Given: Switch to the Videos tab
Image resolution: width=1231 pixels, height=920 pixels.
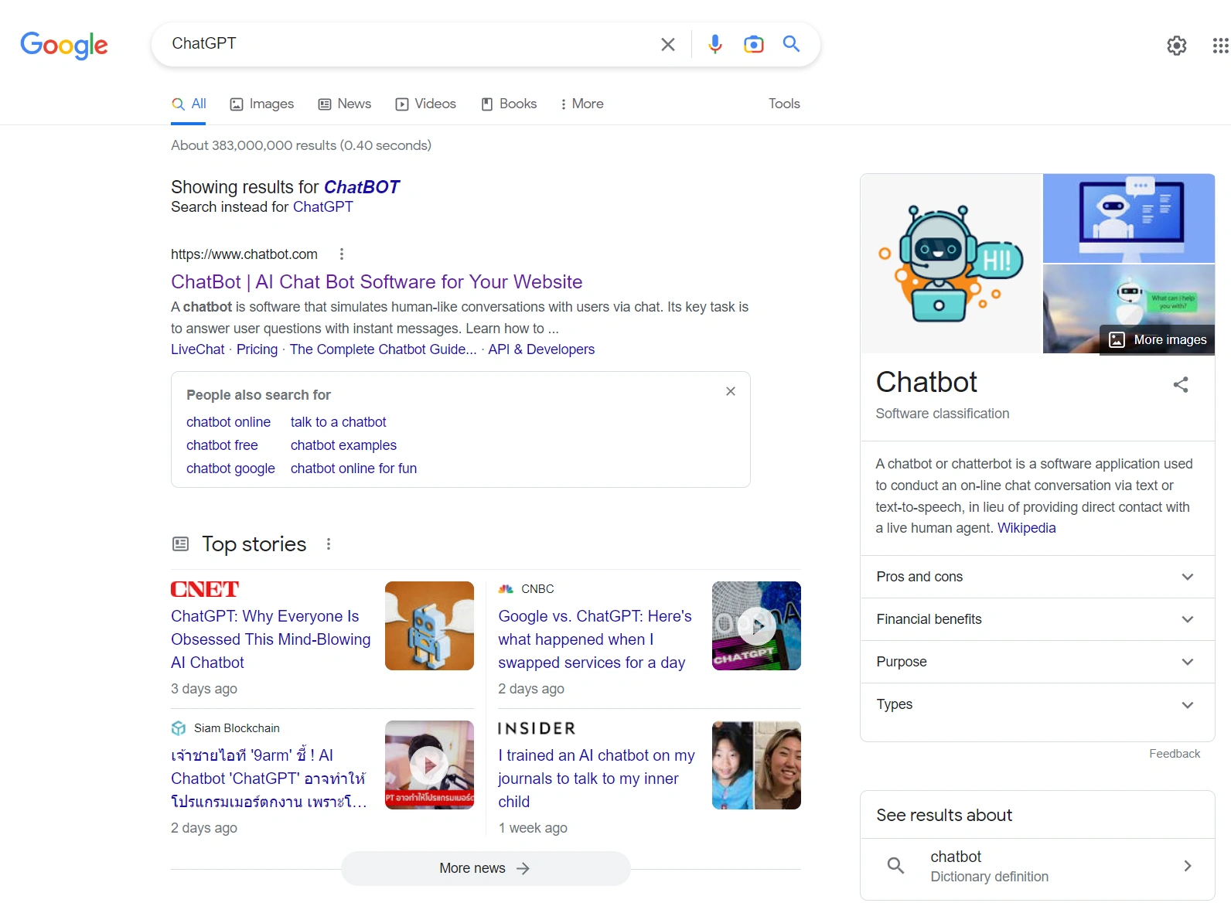Looking at the screenshot, I should [426, 104].
